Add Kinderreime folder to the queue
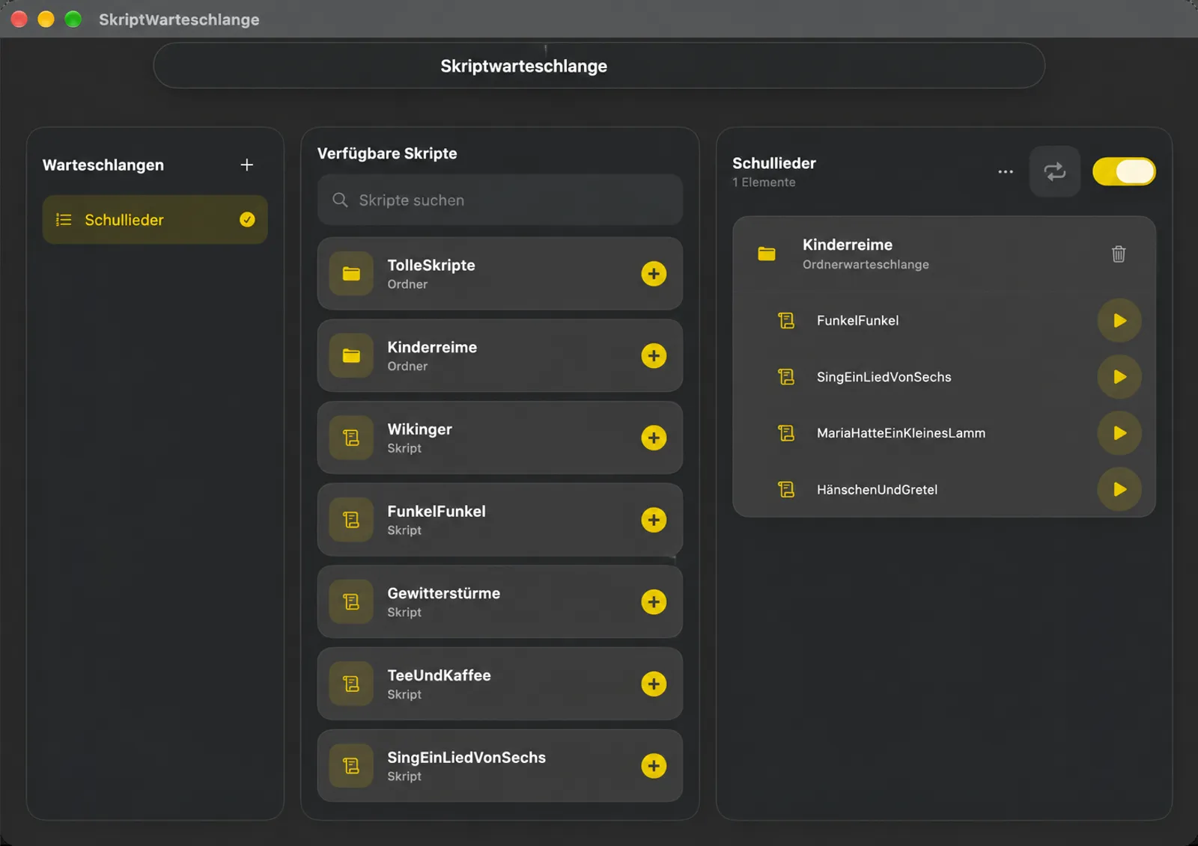The width and height of the screenshot is (1198, 846). point(654,356)
